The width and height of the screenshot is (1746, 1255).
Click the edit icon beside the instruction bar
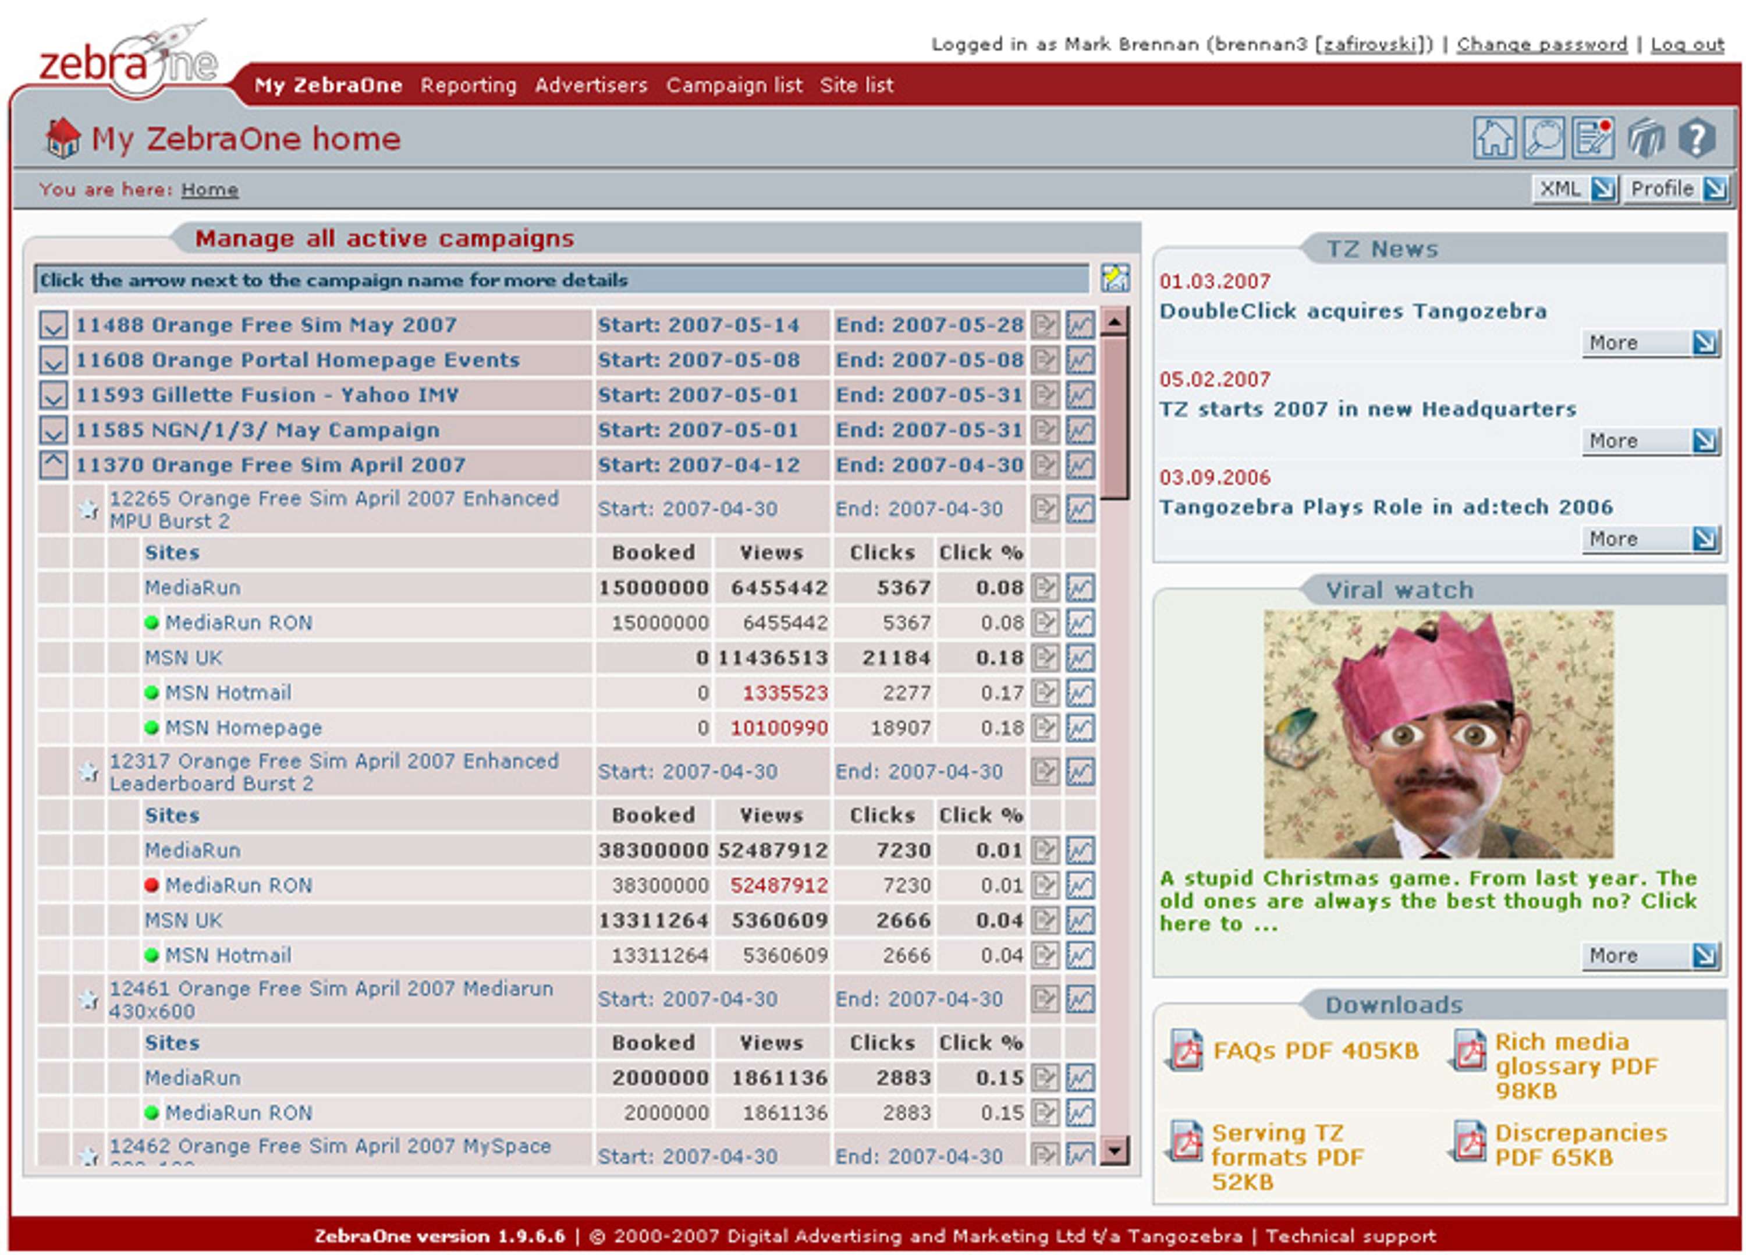1115,278
